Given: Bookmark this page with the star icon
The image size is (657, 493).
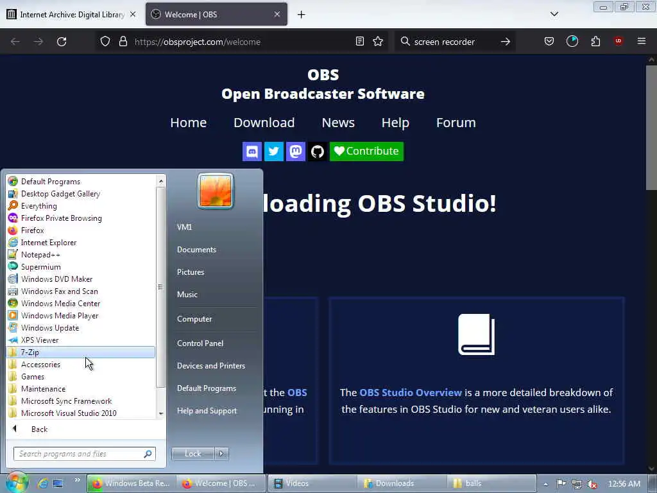Looking at the screenshot, I should point(378,42).
